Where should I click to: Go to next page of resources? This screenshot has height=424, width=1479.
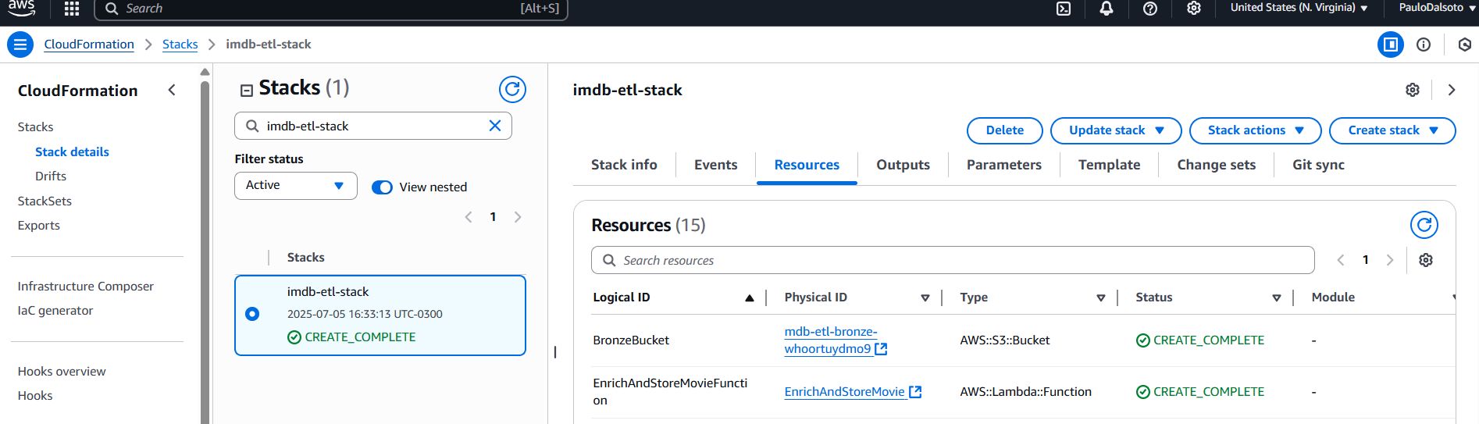1390,260
